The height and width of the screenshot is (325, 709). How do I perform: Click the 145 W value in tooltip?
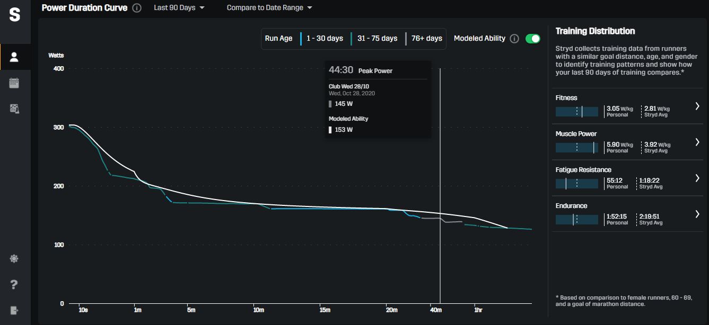(343, 104)
